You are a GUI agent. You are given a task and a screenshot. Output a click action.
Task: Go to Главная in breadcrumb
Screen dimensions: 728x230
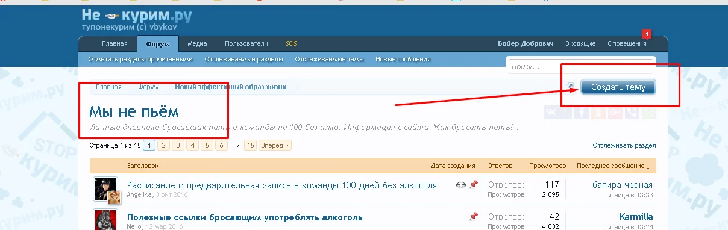click(108, 87)
